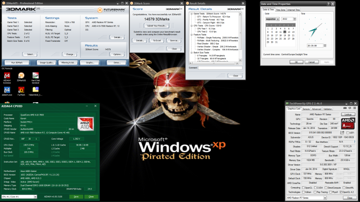The image size is (360, 202).
Task: Launch the 3DMark06 desktop shortcut
Action: point(21,77)
